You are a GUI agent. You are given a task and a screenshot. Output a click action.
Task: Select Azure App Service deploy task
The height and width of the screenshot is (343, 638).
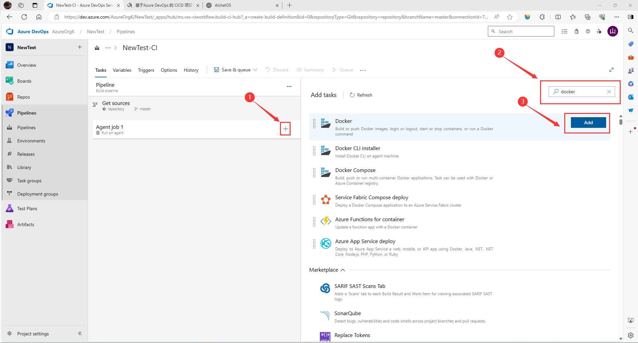[x=460, y=247]
